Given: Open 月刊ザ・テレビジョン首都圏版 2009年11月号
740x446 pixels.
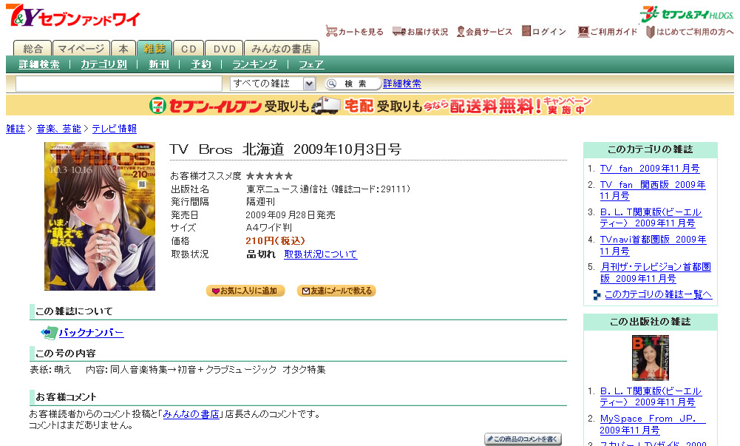Looking at the screenshot, I should 656,273.
